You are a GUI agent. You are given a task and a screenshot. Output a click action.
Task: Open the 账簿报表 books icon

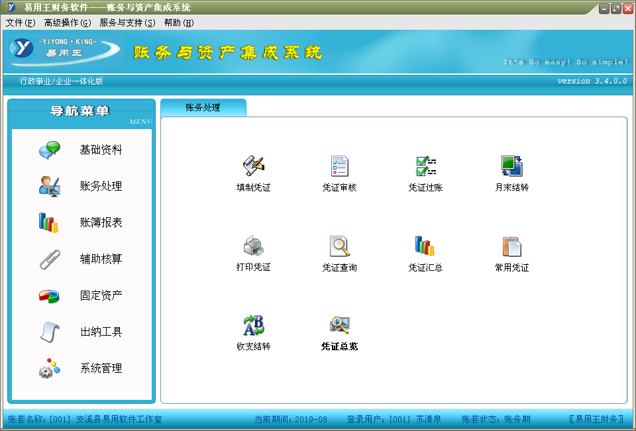click(x=48, y=222)
